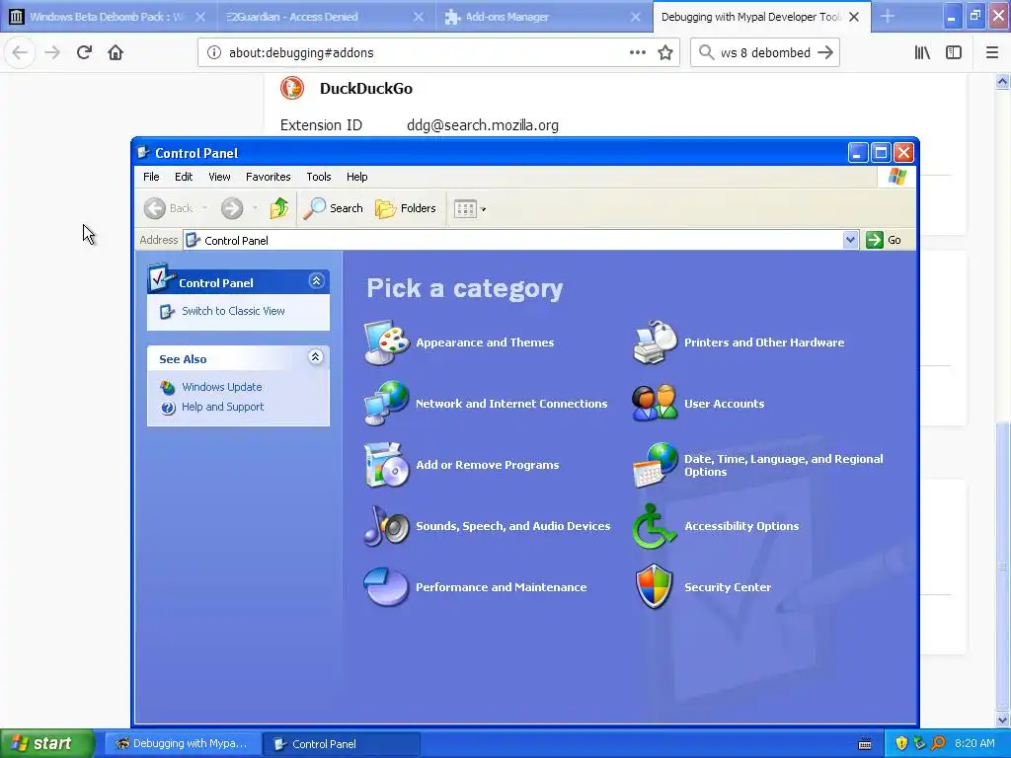Open Date, Time, Language, Regional icon
This screenshot has height=758, width=1011.
click(x=655, y=465)
